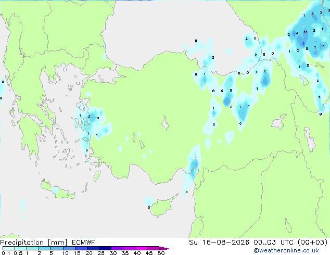The width and height of the screenshot is (330, 255).
Task: Click the "15" legend scale label
Action: coord(77,253)
